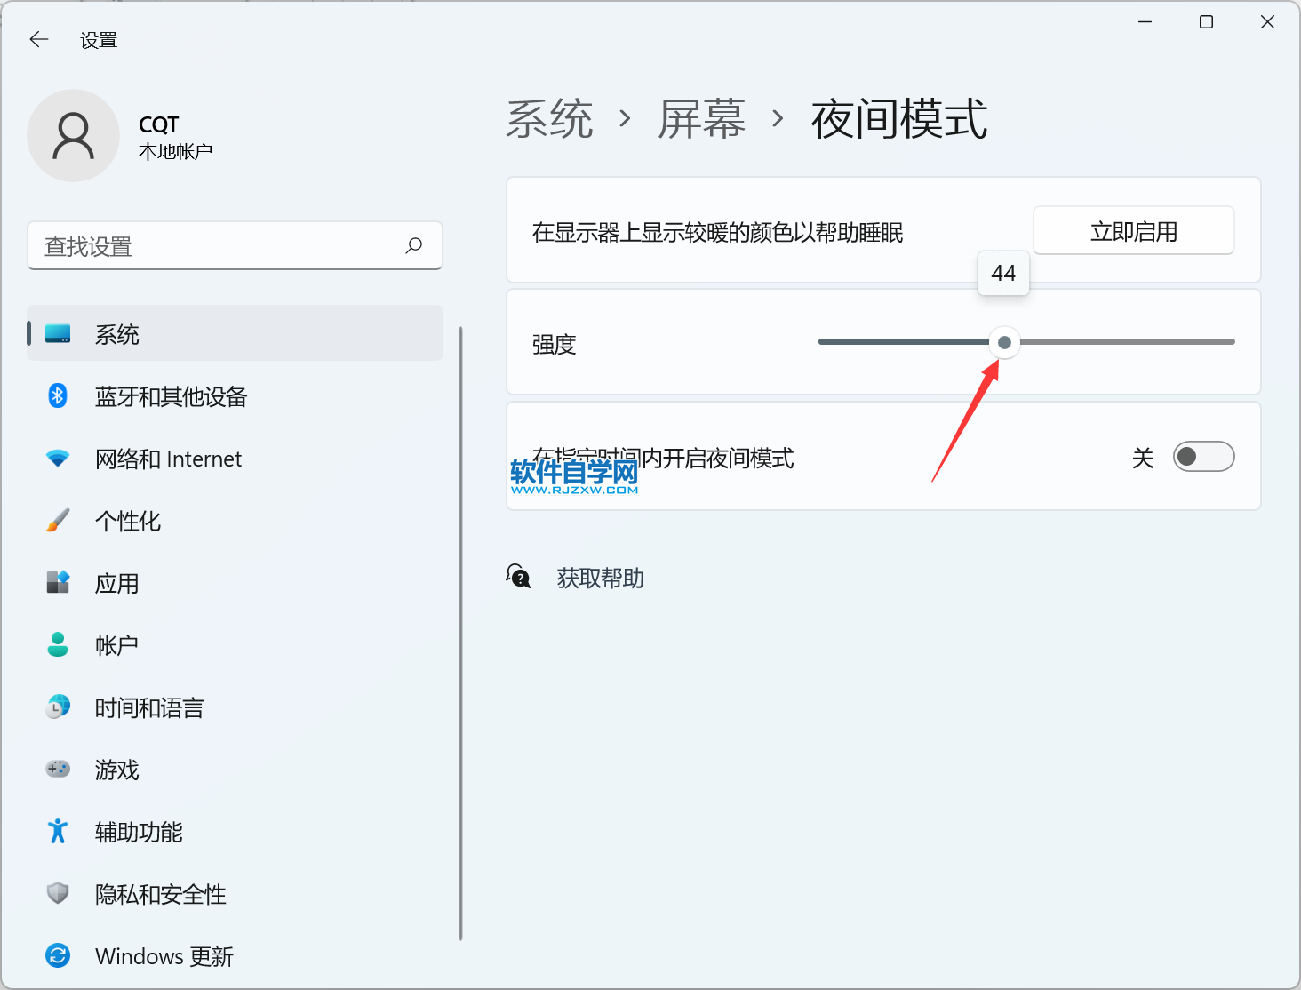
Task: Select the personalization paintbrush icon
Action: [58, 521]
